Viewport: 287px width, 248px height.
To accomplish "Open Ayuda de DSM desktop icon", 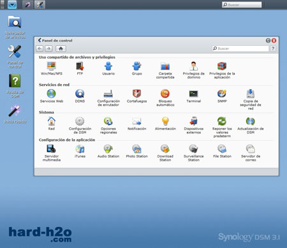I will click(x=15, y=86).
